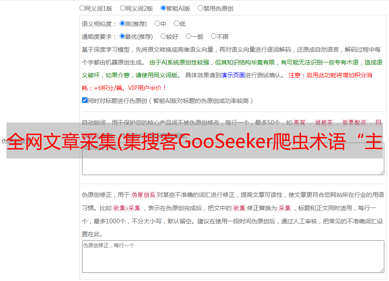Grab resize handle of 自动锁词 textarea
The image size is (389, 281).
pos(382,173)
